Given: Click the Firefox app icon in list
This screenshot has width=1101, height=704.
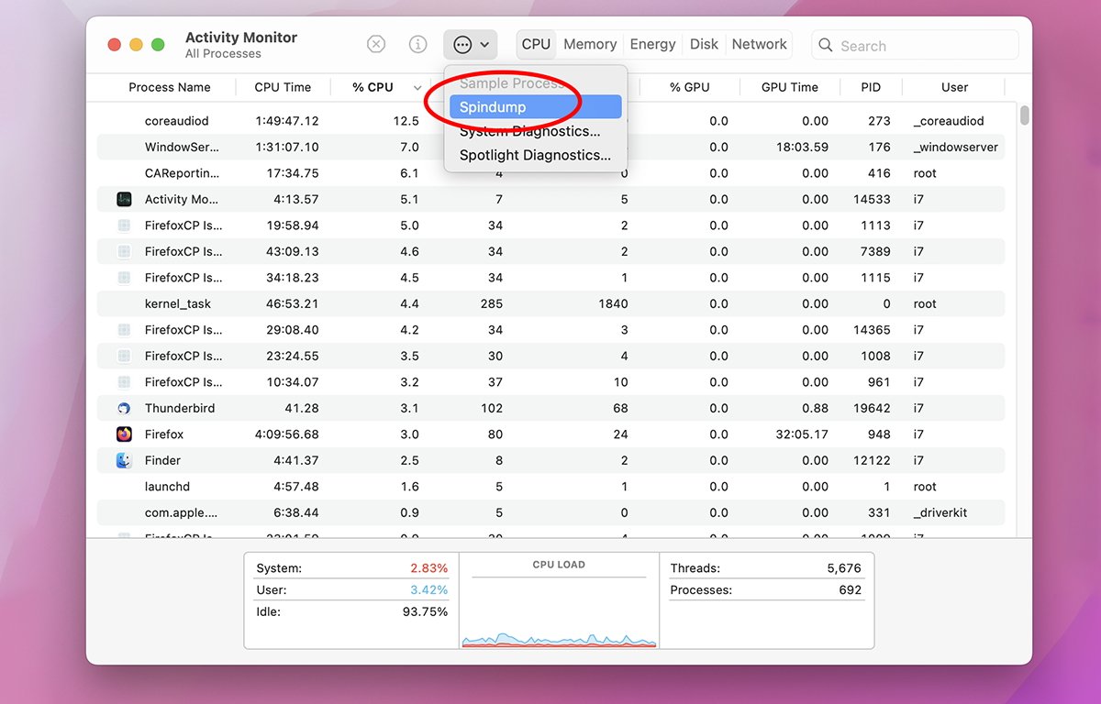Looking at the screenshot, I should pos(124,434).
